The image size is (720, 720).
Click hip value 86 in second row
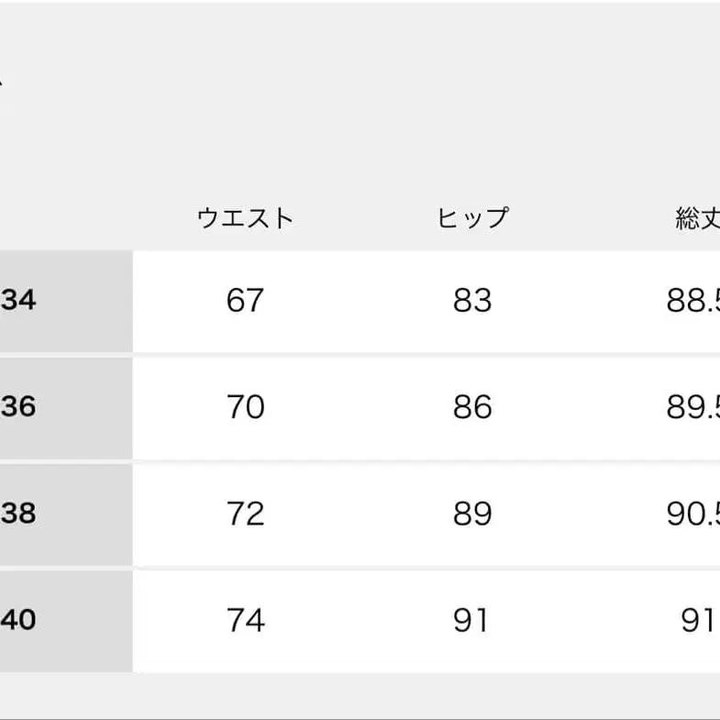(x=472, y=407)
